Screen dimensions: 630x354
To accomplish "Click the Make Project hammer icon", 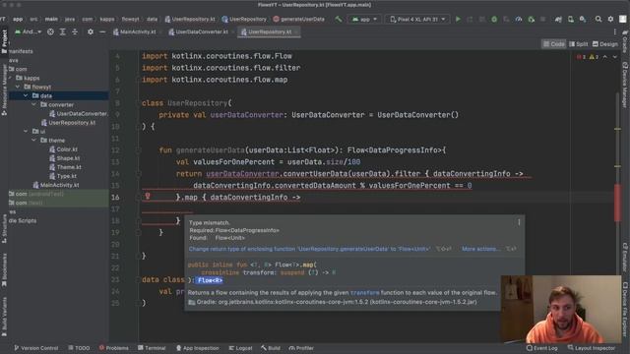I will tap(339, 19).
